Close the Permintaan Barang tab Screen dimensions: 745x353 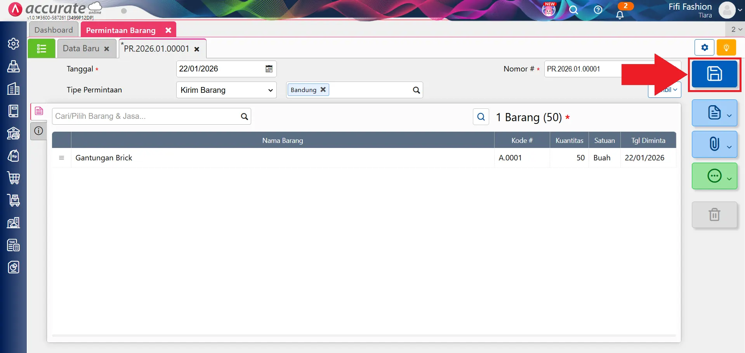pyautogui.click(x=168, y=30)
